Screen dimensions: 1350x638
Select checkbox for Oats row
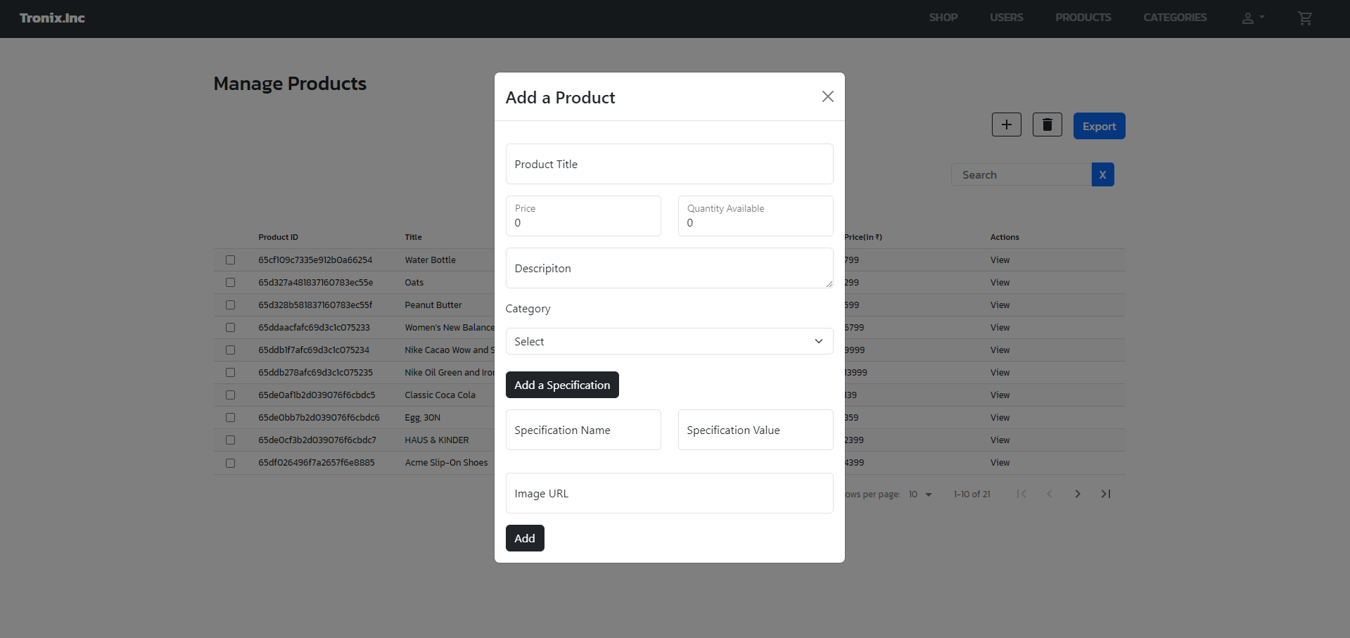tap(230, 282)
